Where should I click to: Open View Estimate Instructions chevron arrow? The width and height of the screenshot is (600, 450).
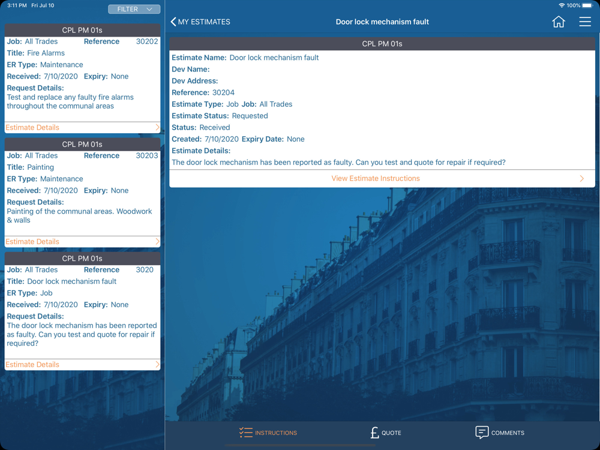tap(581, 178)
